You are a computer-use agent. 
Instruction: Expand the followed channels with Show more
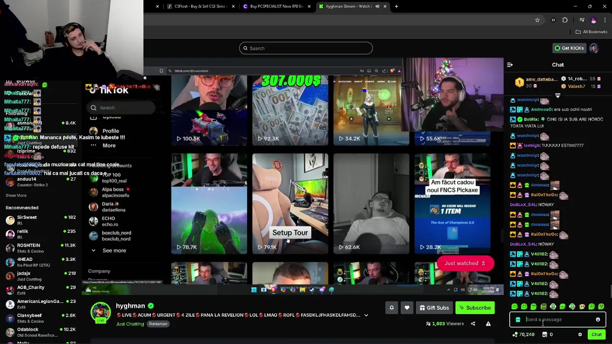[x=16, y=195]
